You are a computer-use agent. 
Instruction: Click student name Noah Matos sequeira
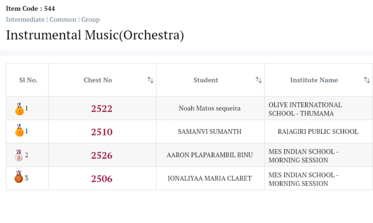pyautogui.click(x=209, y=108)
